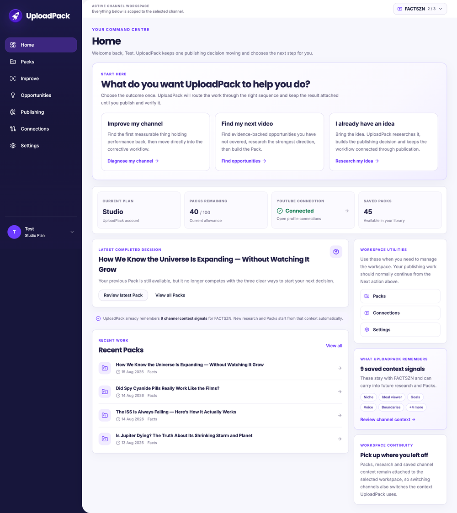Click the YouTube icon in FACTSZN selector
The image size is (457, 513).
tap(400, 9)
